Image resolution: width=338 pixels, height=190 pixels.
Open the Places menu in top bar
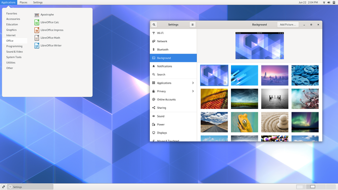tap(23, 3)
